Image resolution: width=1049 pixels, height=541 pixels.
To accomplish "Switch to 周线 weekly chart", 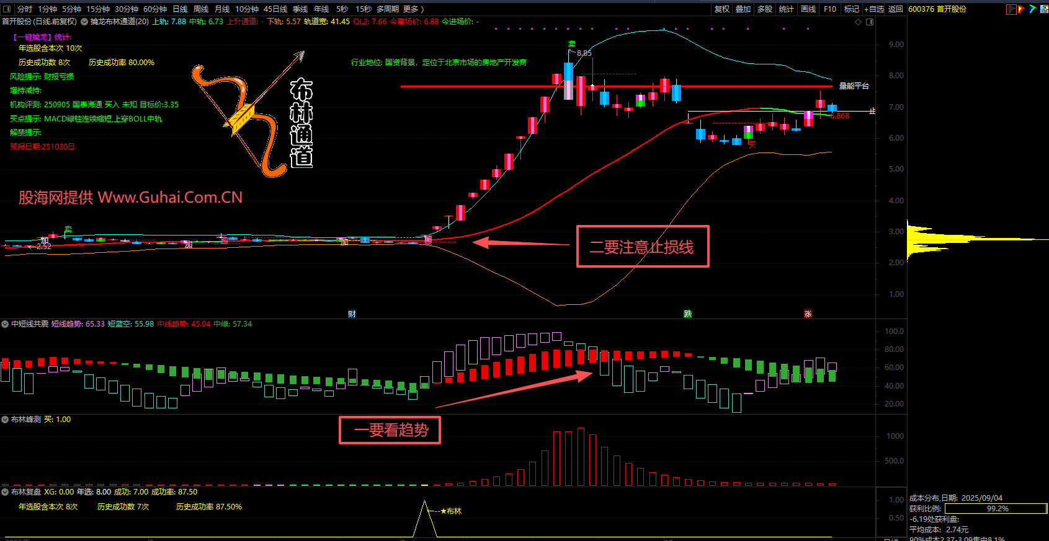I will click(x=201, y=9).
